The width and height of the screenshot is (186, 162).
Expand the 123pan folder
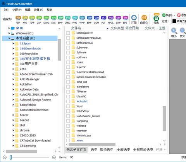tap(13, 43)
